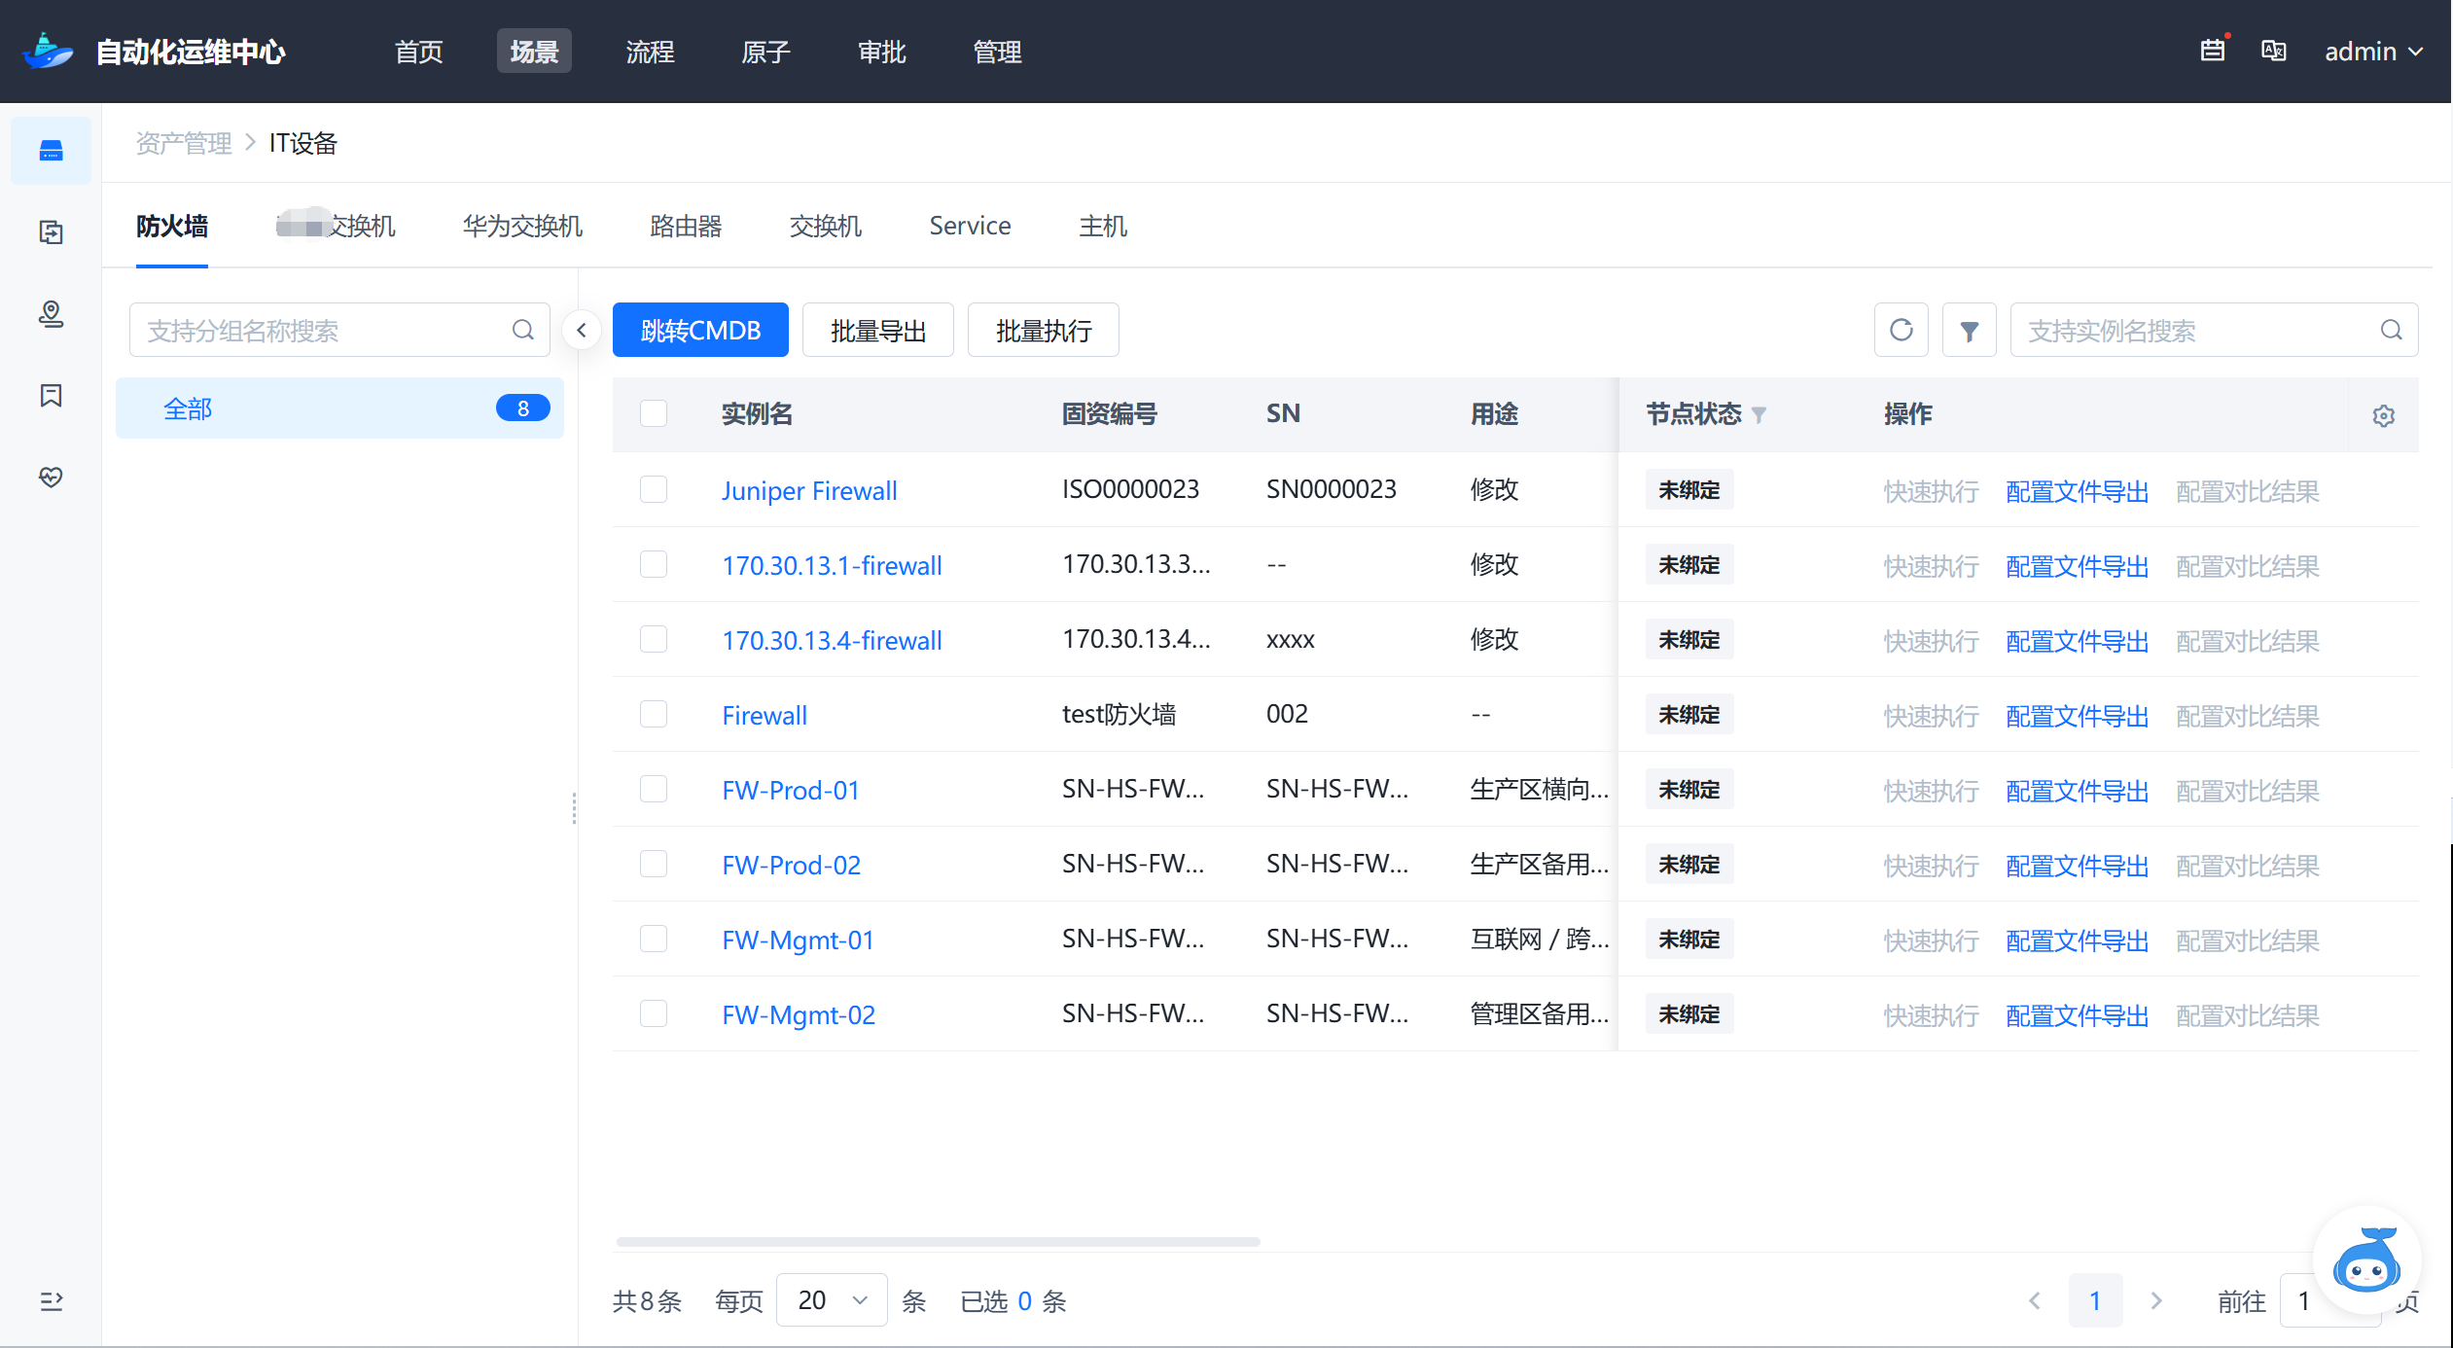Open the 管理 top menu

point(997,52)
